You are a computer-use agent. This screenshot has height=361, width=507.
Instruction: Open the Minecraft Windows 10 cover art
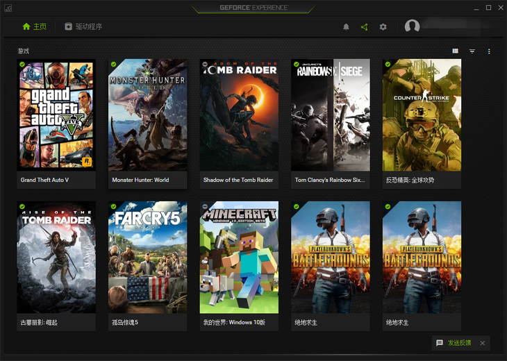[x=239, y=258]
